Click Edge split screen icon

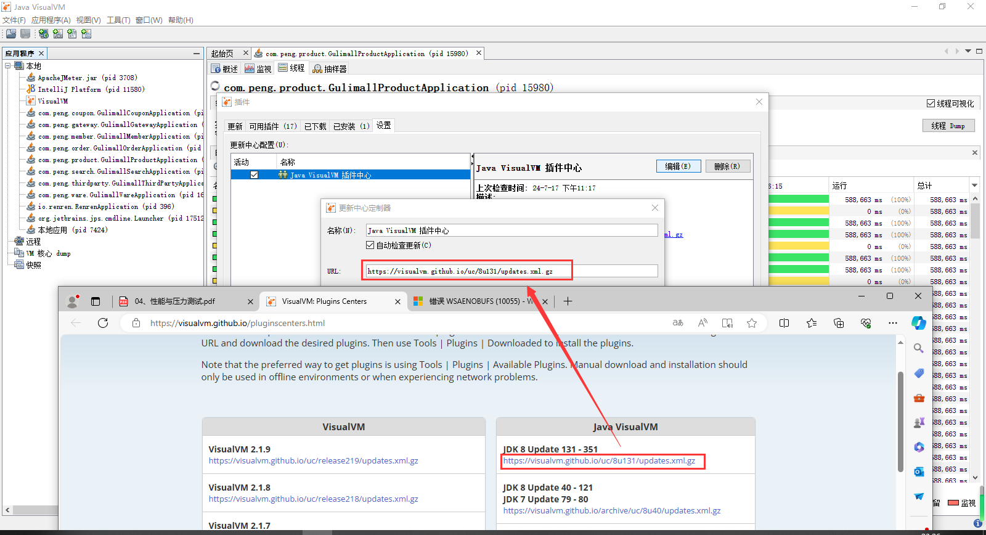(784, 323)
